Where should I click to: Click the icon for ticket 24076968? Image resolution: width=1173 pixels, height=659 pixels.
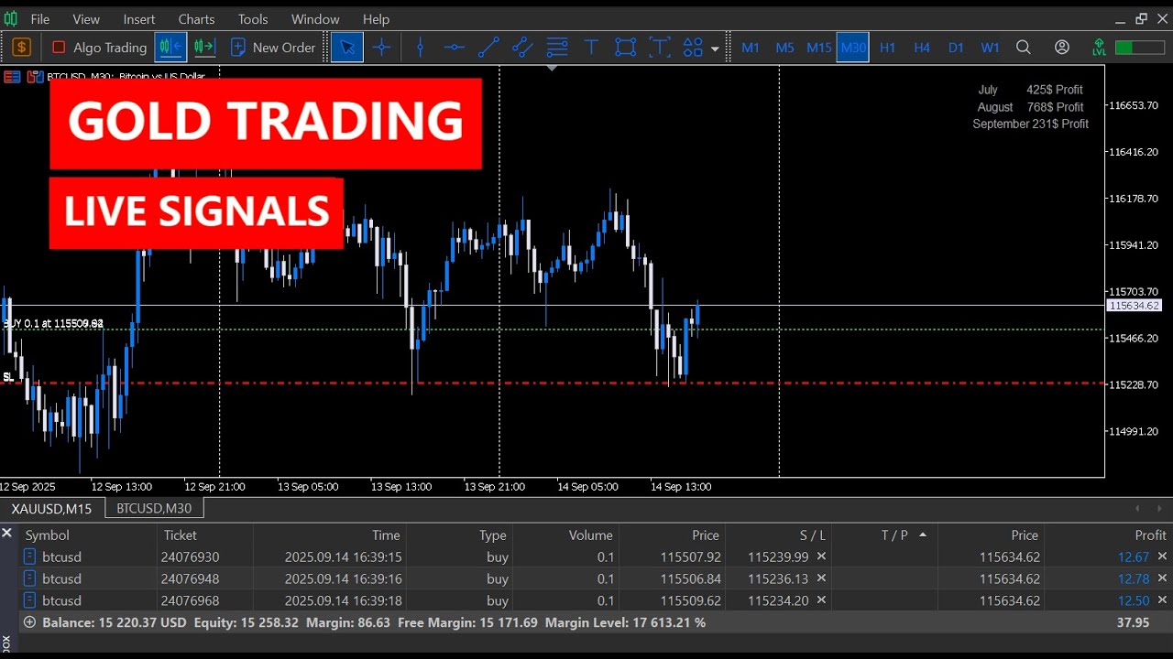tap(29, 600)
